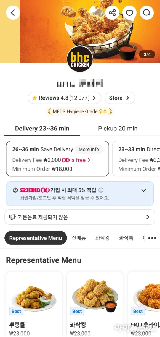
Task: Select the 신메뉴 category tab
Action: pos(78,238)
